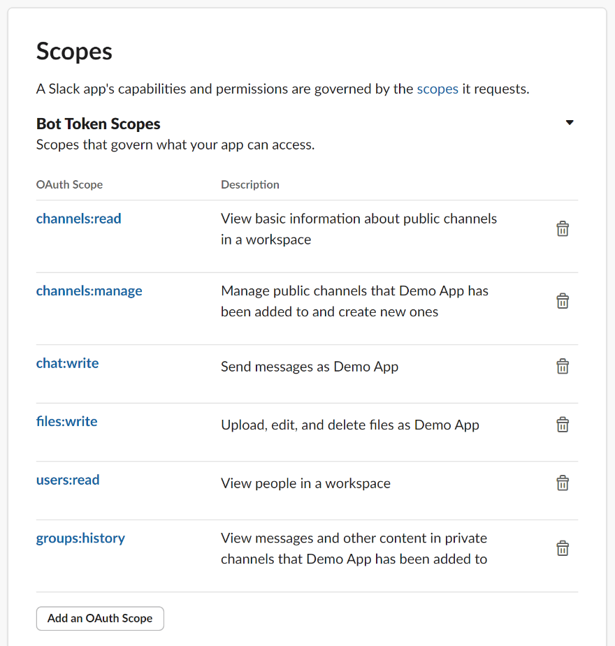The image size is (615, 646).
Task: Delete the channels:read scope via trash icon
Action: coord(562,229)
